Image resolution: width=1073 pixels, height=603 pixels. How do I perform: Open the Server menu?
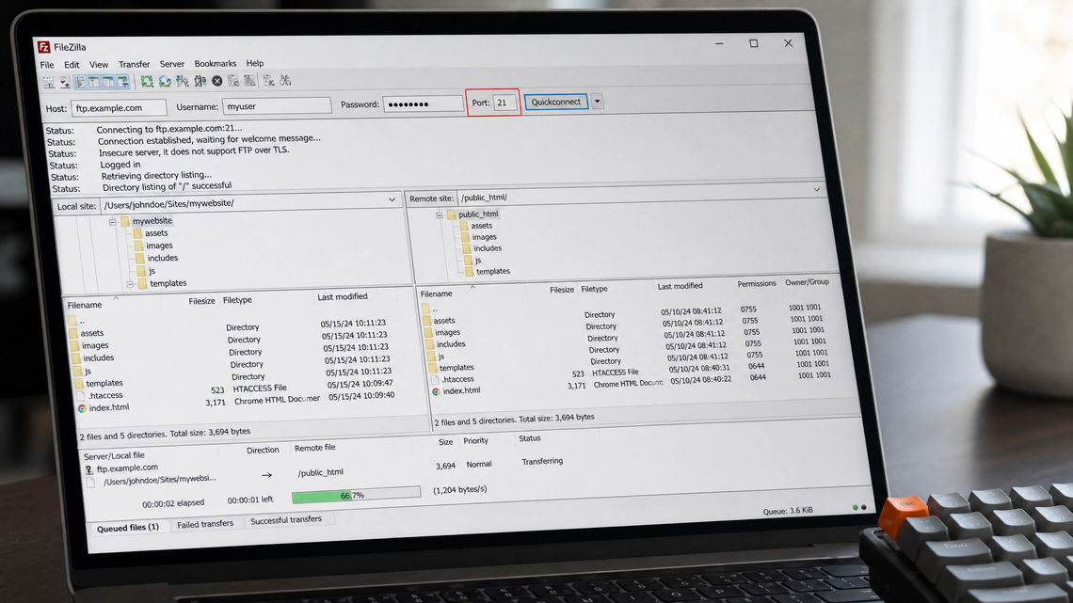[171, 64]
